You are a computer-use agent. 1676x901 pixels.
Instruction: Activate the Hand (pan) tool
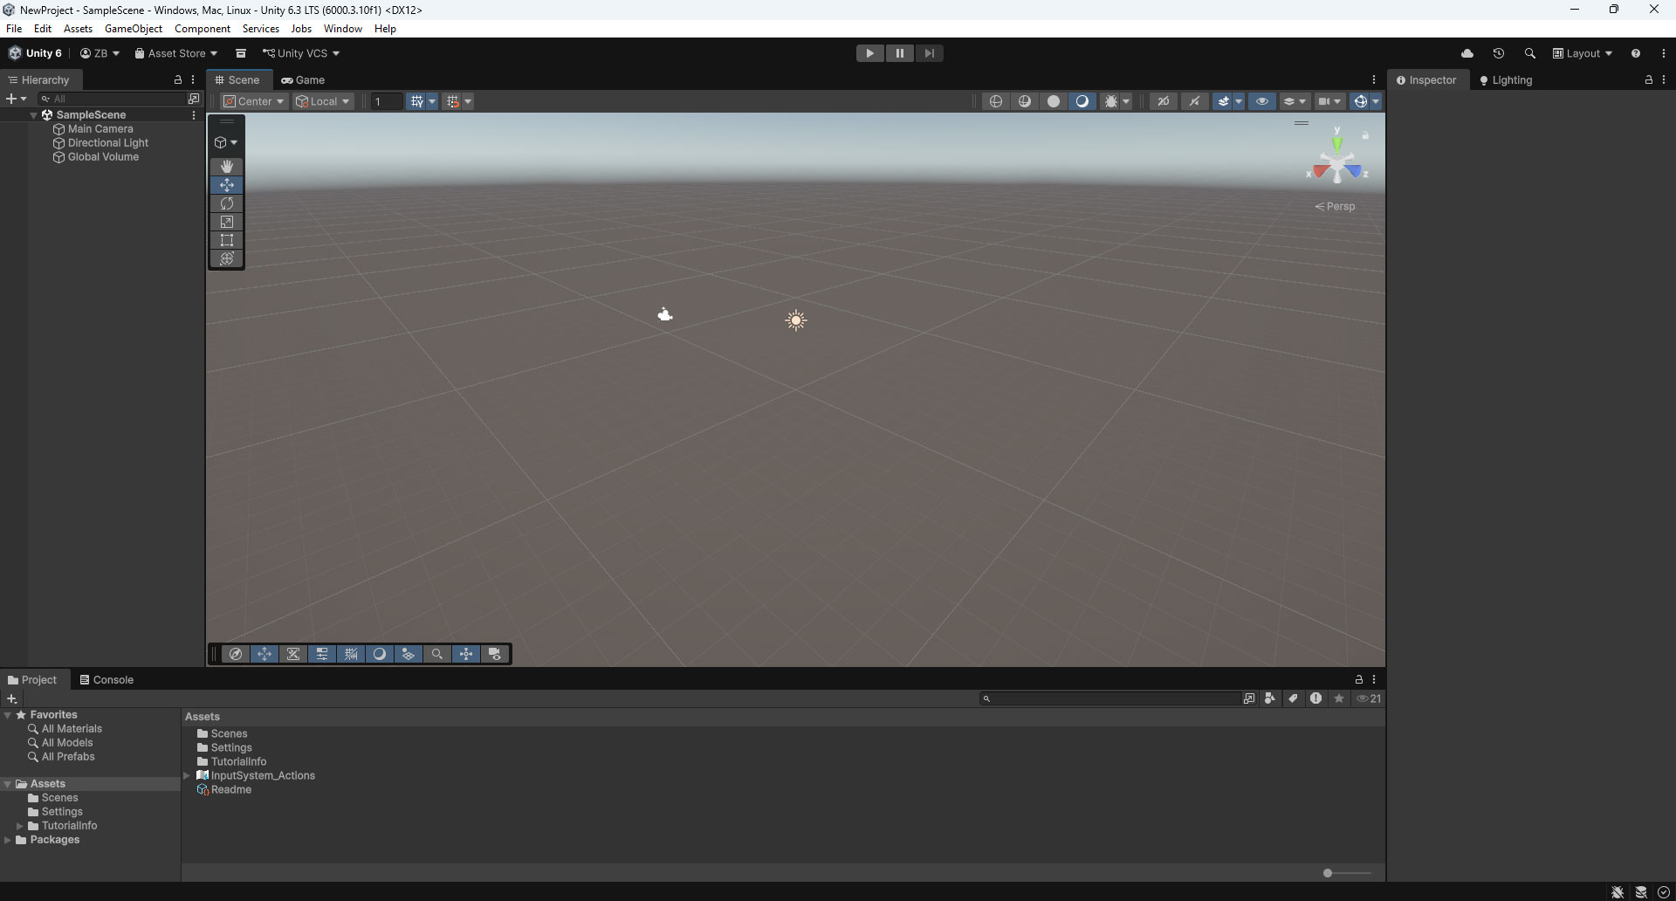pos(226,167)
